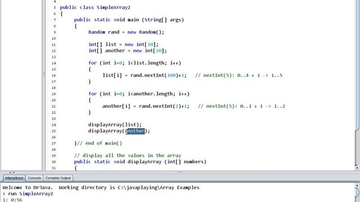Viewport: 360px width, 202px height.
Task: Open the Console tab
Action: pyautogui.click(x=34, y=178)
